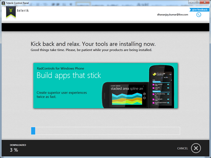Click the installation progress bar
The height and width of the screenshot is (158, 211).
tap(105, 131)
